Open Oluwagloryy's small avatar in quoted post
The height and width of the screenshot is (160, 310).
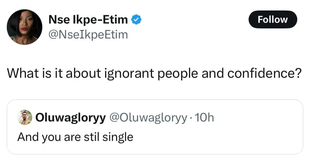point(25,117)
